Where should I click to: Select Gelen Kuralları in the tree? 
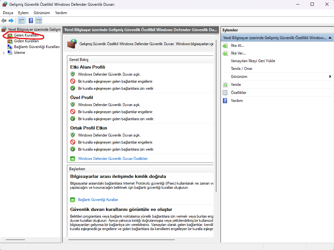click(x=26, y=35)
